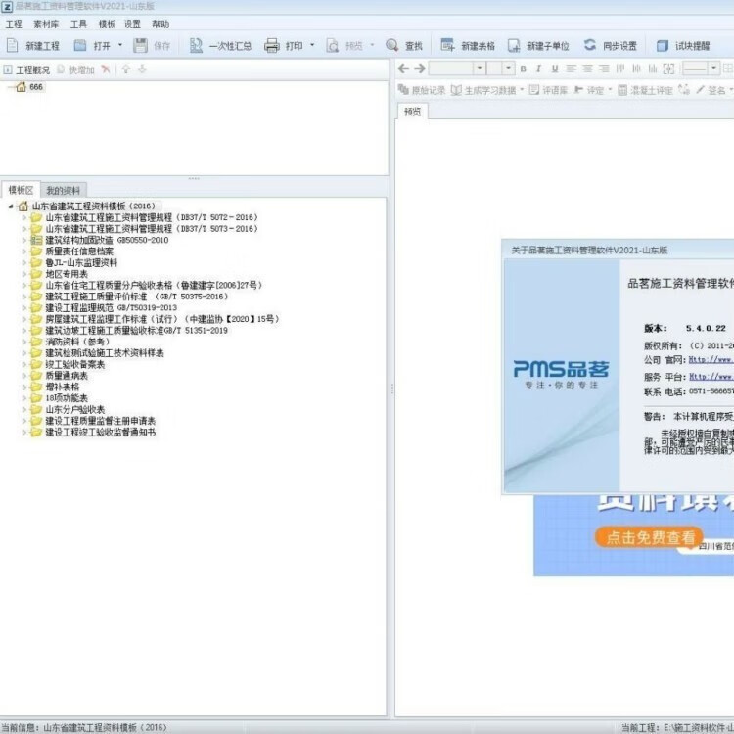Click the 试块提醒 reminder icon
734x734 pixels.
(663, 45)
